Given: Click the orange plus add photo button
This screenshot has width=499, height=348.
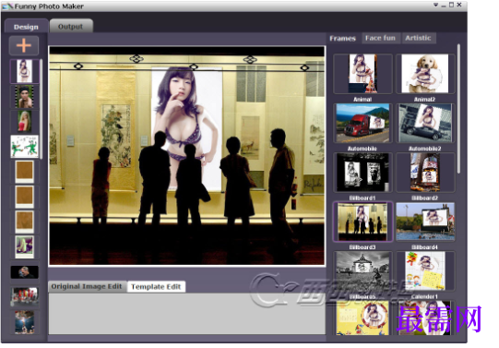Looking at the screenshot, I should [x=24, y=45].
